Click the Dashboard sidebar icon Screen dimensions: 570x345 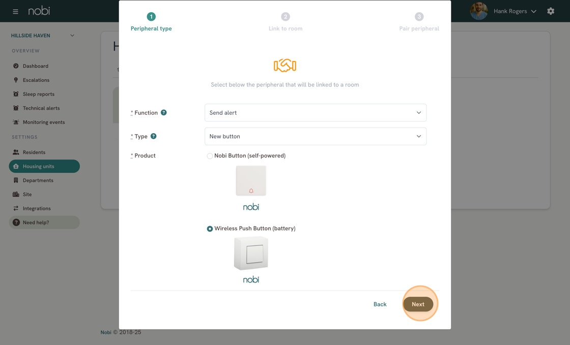pos(16,66)
